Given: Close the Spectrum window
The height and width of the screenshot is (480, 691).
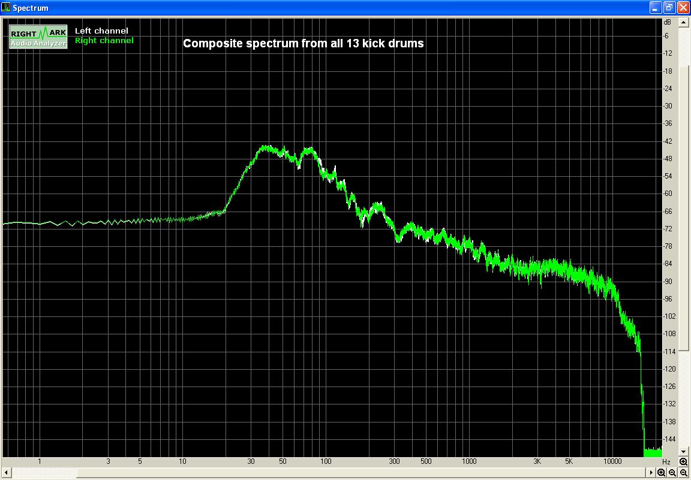Looking at the screenshot, I should pos(683,7).
